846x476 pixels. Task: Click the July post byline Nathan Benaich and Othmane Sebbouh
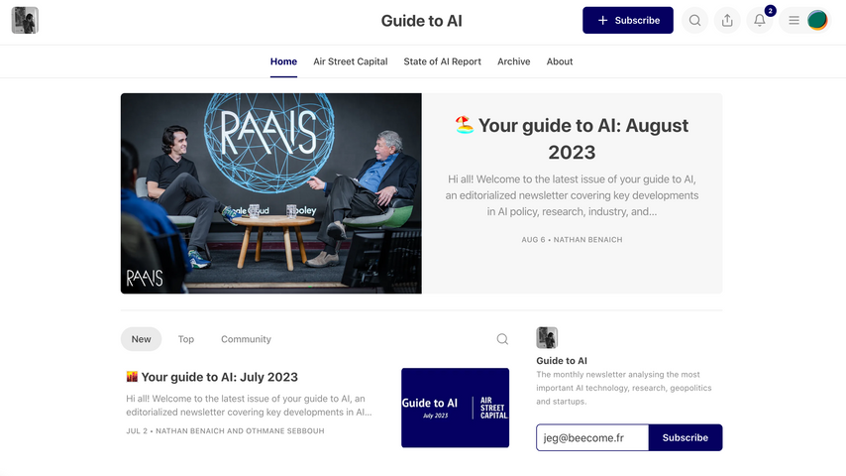225,431
